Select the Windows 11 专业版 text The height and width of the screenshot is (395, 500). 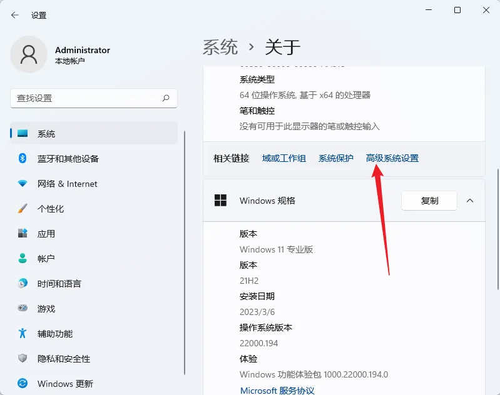276,249
